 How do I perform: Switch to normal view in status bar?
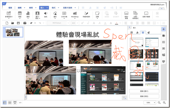tap(5, 103)
